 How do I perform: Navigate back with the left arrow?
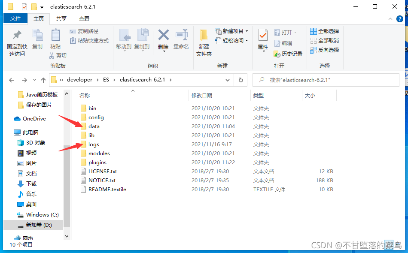12,80
